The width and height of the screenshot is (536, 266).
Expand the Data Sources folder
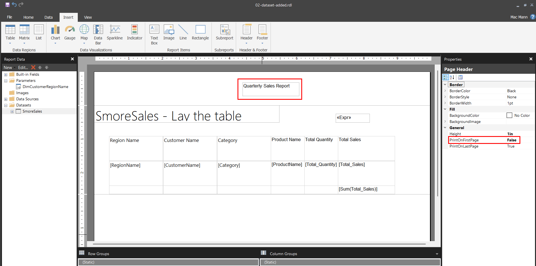click(6, 99)
